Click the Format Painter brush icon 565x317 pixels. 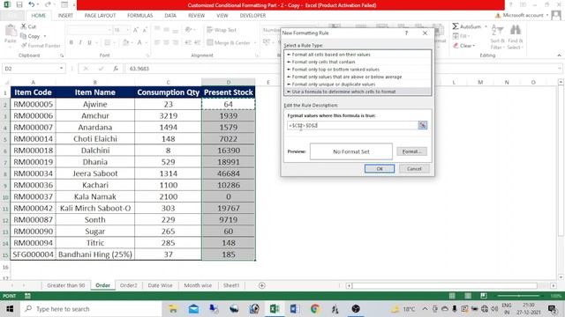click(x=24, y=45)
